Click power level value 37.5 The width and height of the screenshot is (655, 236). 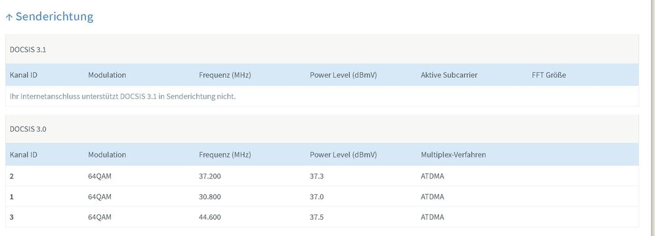(x=316, y=217)
